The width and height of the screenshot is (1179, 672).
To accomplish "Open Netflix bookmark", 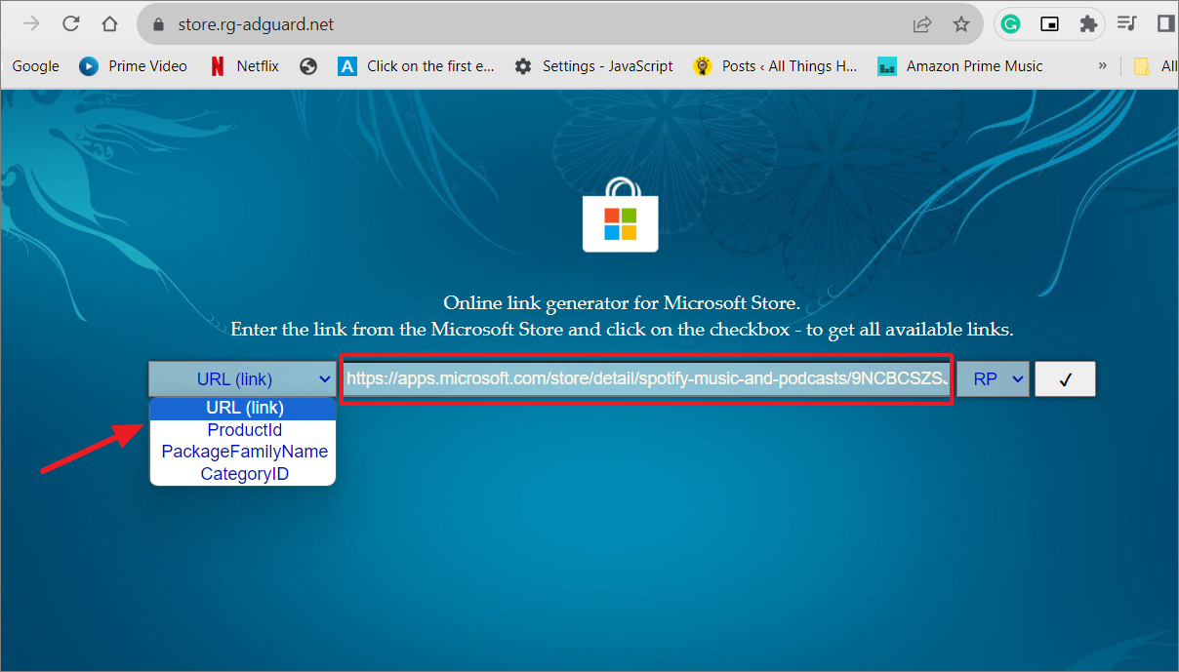I will coord(244,66).
